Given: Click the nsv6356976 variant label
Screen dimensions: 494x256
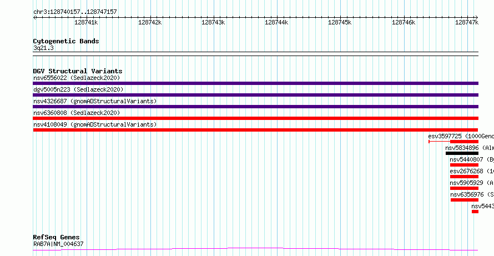Looking at the screenshot, I should pyautogui.click(x=472, y=194).
